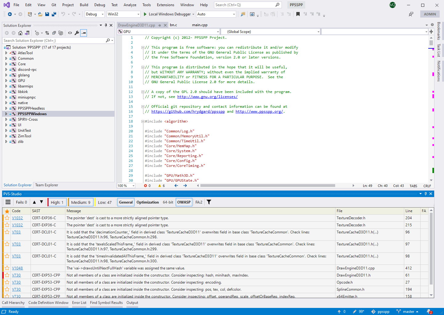
Task: Click the master branch indicator
Action: pyautogui.click(x=407, y=312)
